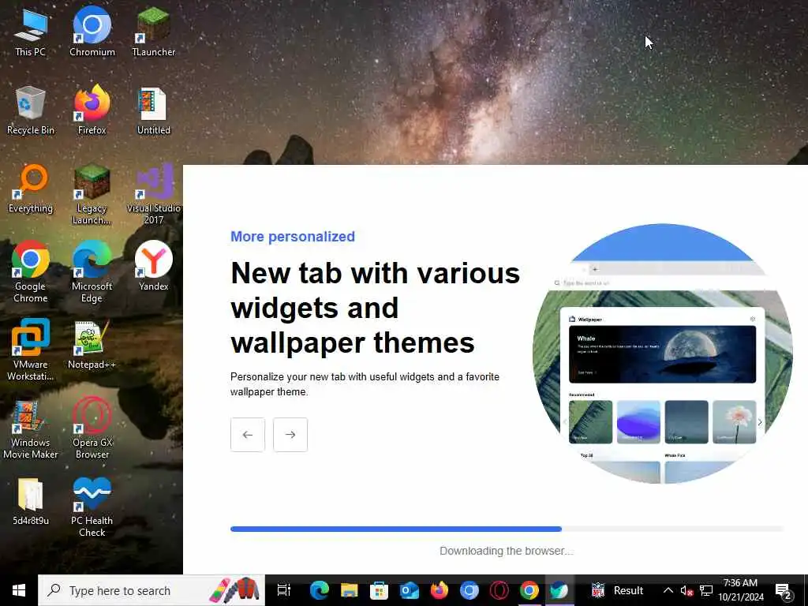Viewport: 808px width, 606px height.
Task: Open Task View on the taskbar
Action: pyautogui.click(x=284, y=590)
